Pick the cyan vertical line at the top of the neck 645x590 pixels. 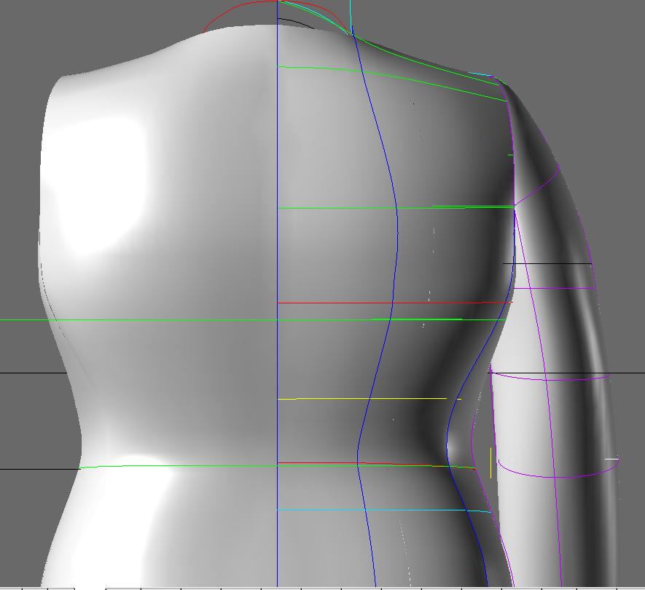pos(351,17)
